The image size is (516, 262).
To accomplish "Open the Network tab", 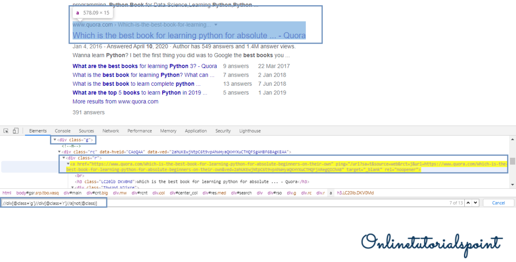I will 111,131.
